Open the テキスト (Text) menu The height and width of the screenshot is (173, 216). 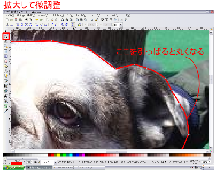[x=81, y=15]
